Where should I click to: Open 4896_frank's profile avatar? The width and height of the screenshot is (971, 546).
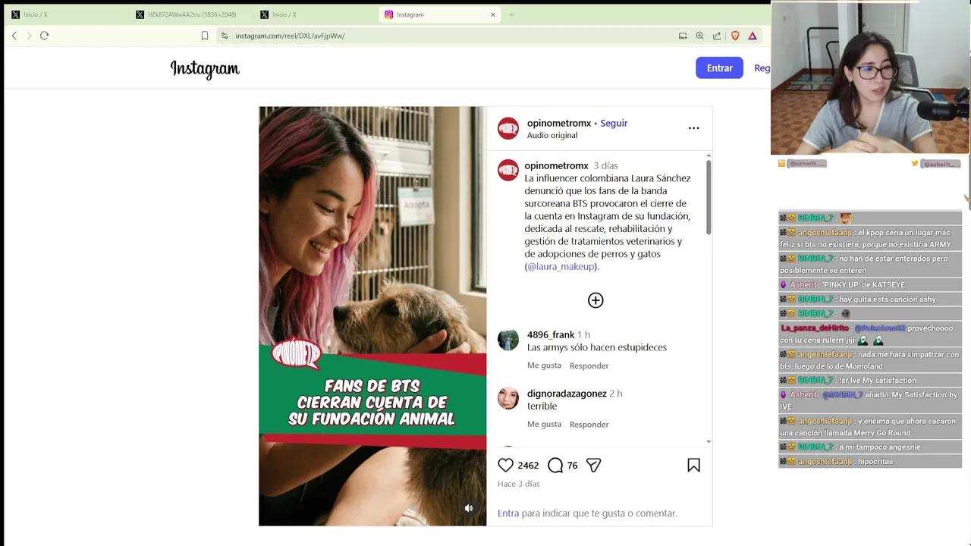pyautogui.click(x=508, y=340)
